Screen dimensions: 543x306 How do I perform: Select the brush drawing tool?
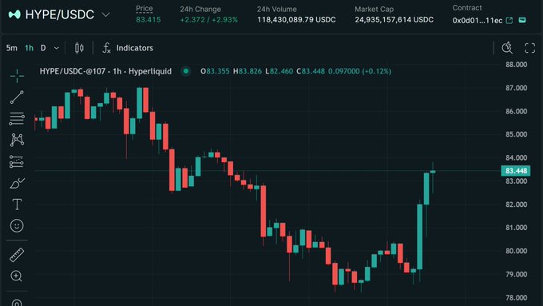pos(17,183)
